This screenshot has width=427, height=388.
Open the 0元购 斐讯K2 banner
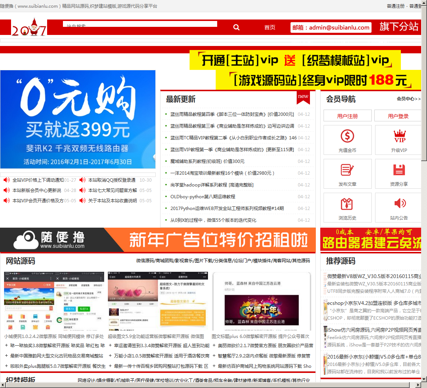click(x=78, y=119)
